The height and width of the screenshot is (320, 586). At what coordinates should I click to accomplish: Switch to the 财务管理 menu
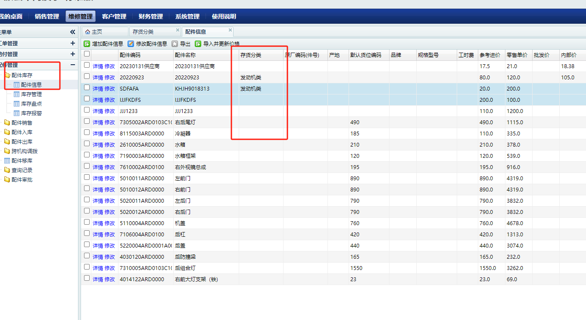[x=151, y=16]
